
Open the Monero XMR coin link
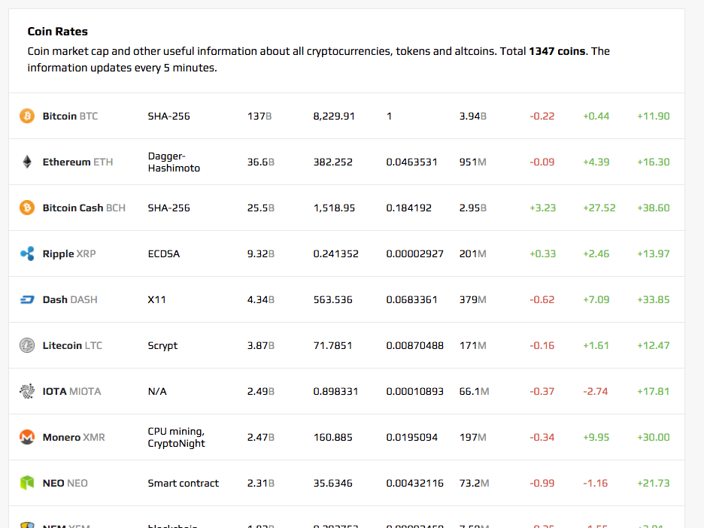(x=74, y=437)
